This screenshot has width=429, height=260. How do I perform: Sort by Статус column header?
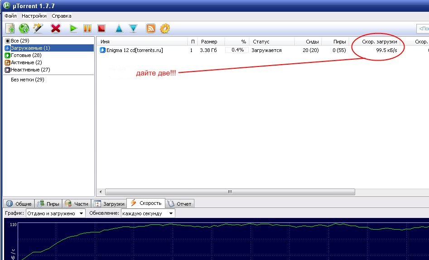tap(272, 42)
